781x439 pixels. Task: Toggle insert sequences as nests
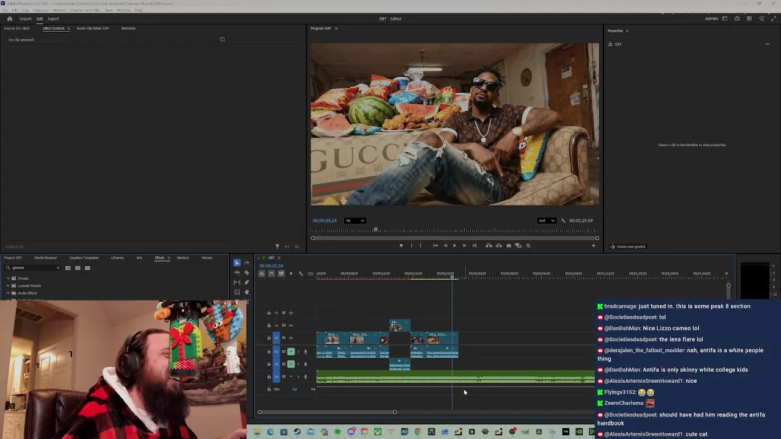click(x=261, y=274)
